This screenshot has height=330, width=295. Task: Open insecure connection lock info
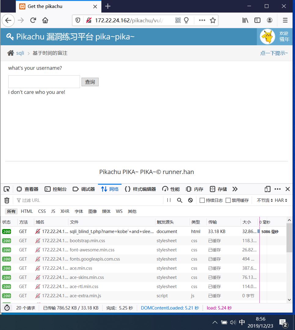click(x=89, y=20)
